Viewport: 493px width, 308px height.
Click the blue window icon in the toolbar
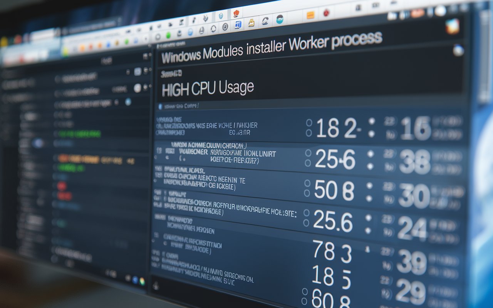tap(238, 25)
